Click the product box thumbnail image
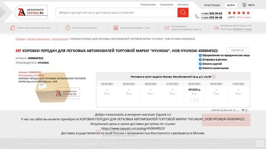 point(53,87)
